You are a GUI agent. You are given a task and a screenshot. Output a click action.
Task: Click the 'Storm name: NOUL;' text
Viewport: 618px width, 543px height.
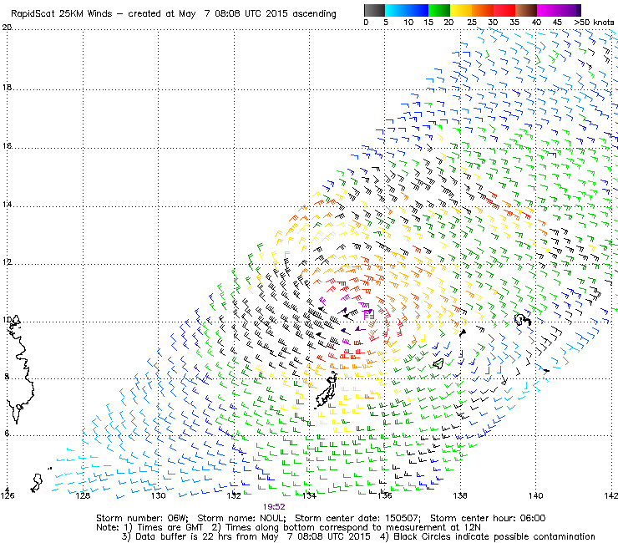point(241,518)
